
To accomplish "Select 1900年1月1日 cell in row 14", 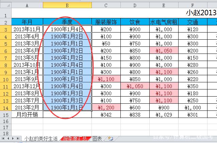I will pyautogui.click(x=67, y=107).
